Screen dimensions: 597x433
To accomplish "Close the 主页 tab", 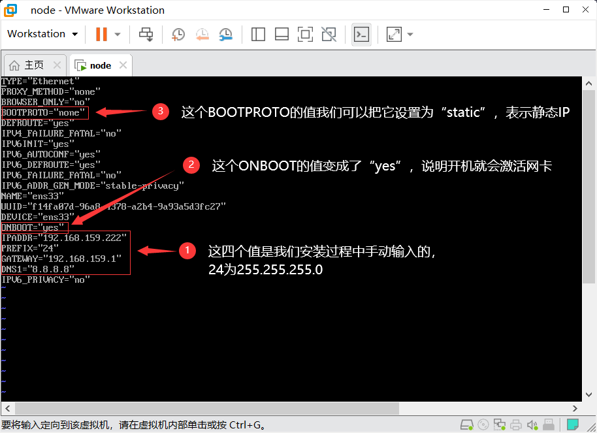I will 57,65.
